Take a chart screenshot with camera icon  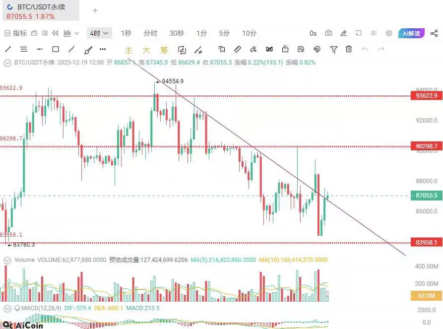click(328, 33)
